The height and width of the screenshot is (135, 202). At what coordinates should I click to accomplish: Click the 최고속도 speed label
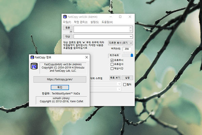point(114,55)
